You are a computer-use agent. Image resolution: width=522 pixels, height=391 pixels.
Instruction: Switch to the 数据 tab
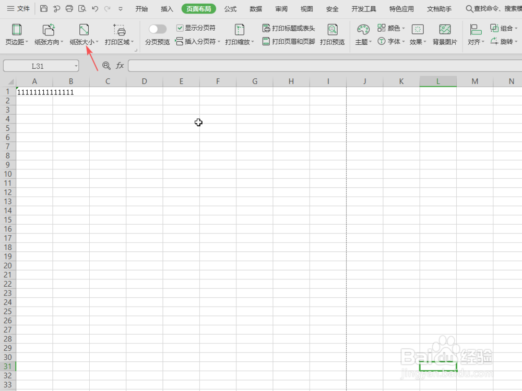tap(256, 9)
